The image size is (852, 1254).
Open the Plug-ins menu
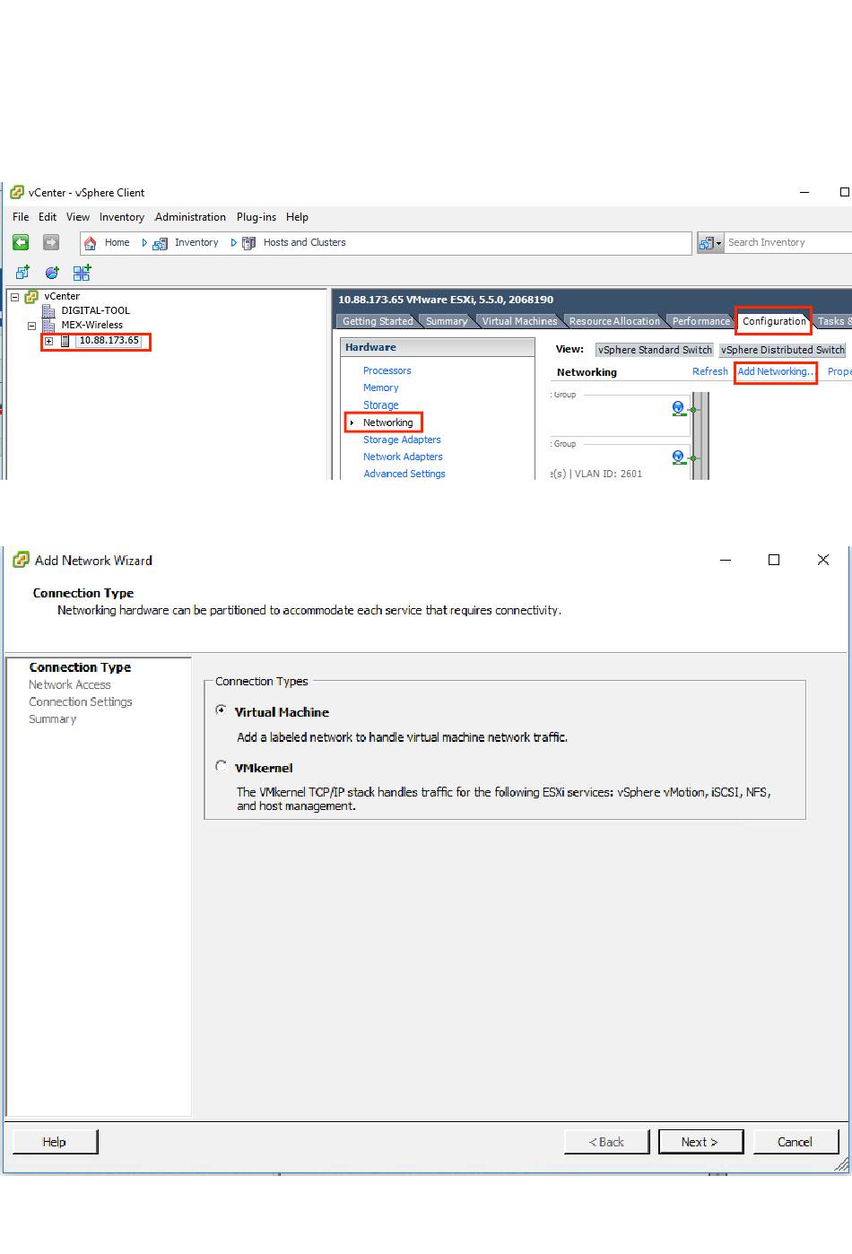point(256,217)
